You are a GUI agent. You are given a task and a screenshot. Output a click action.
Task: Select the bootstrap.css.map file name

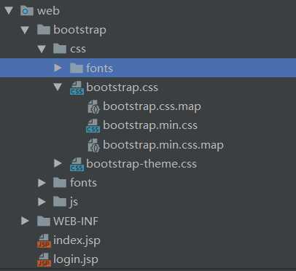click(x=152, y=107)
